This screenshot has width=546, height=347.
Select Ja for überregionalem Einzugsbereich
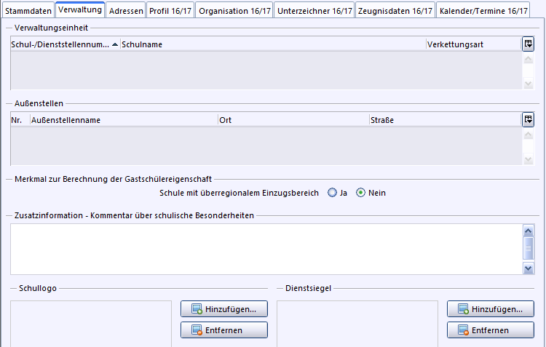pyautogui.click(x=332, y=193)
